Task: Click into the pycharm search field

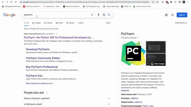Action: 57,15
